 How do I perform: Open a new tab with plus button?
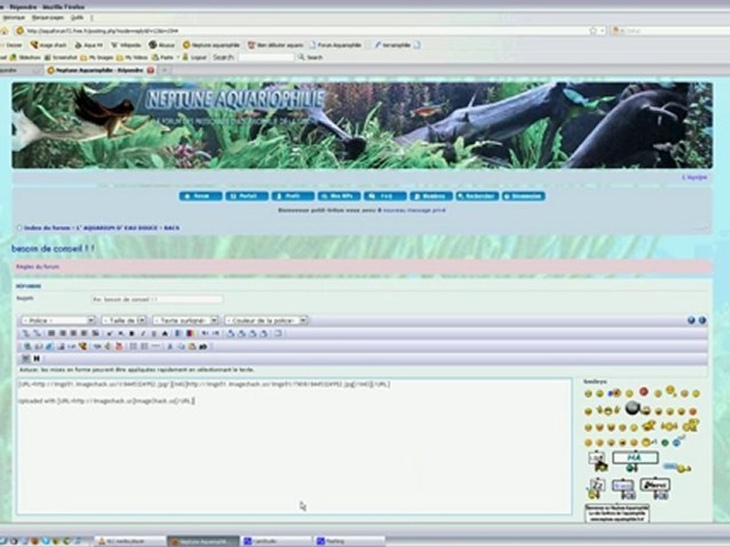(164, 70)
